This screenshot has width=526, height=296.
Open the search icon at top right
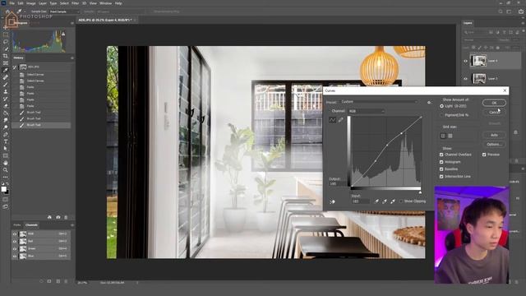pyautogui.click(x=501, y=12)
